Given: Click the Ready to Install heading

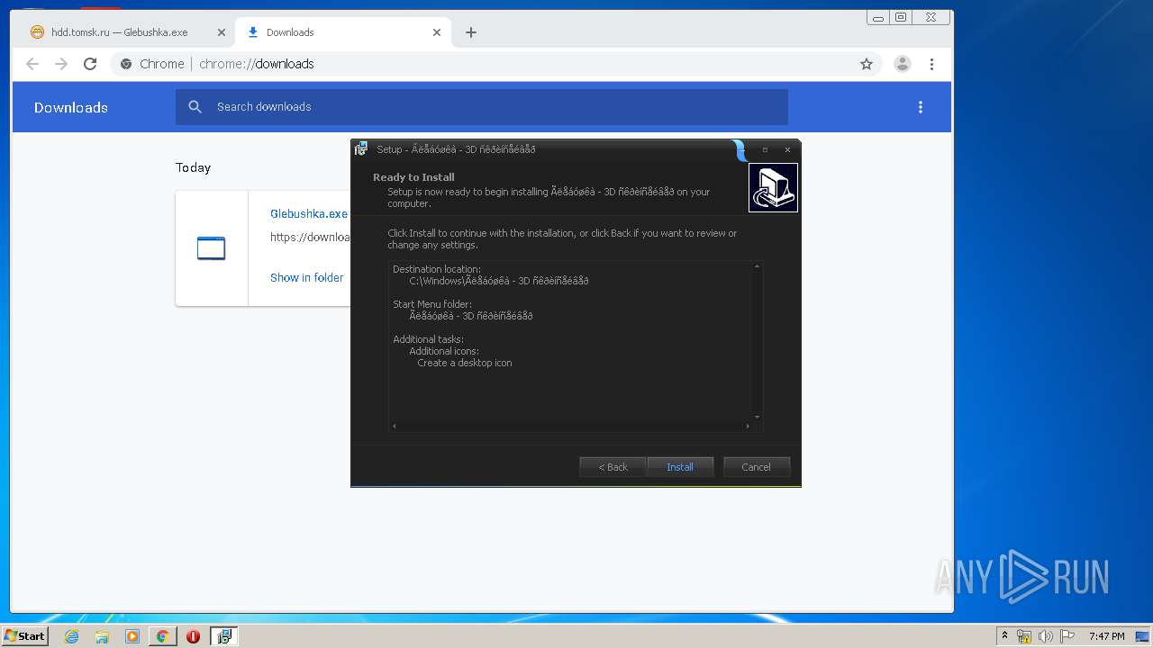Looking at the screenshot, I should [413, 177].
